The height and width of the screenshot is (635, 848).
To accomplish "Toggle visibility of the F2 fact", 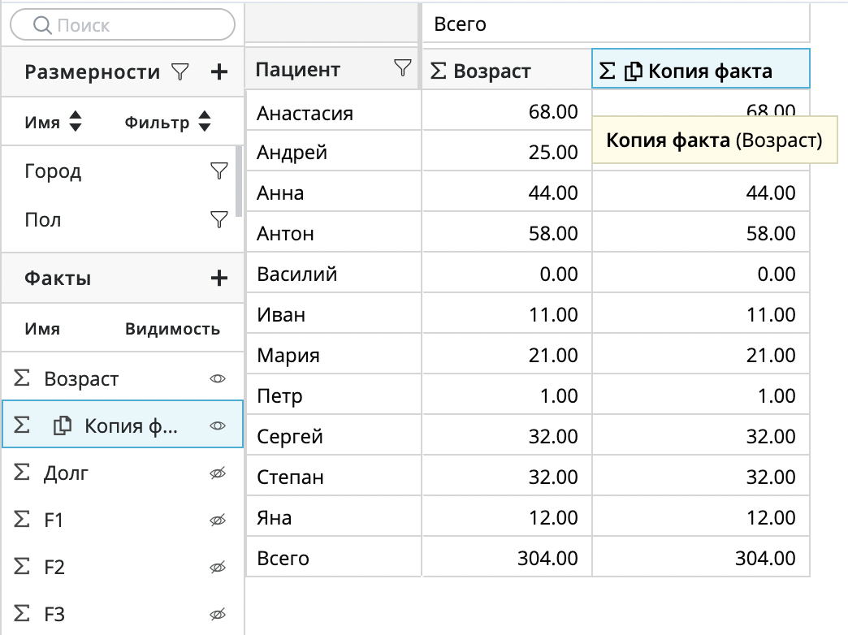I will click(218, 567).
